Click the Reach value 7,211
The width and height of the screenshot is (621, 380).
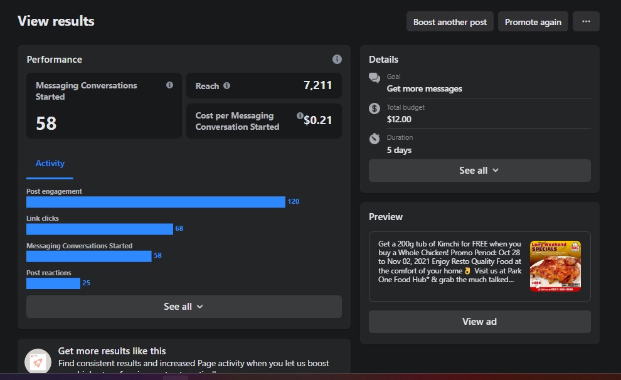[x=317, y=85]
